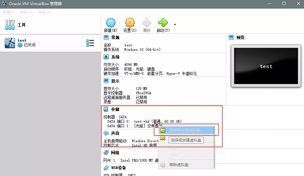Click the test preview thumbnail
The image size is (304, 176).
266,66
